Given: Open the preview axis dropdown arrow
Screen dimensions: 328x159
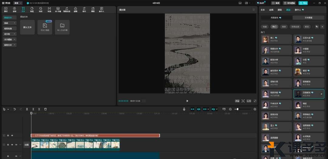Looking at the screenshot, I should [217, 109].
